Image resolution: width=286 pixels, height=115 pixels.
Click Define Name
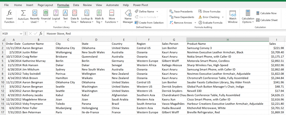click(x=144, y=11)
